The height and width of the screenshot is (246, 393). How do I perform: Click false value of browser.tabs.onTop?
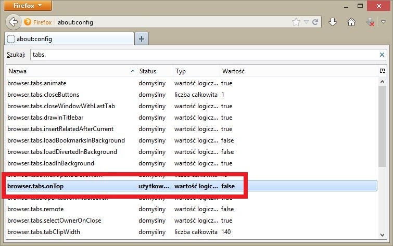pyautogui.click(x=228, y=186)
